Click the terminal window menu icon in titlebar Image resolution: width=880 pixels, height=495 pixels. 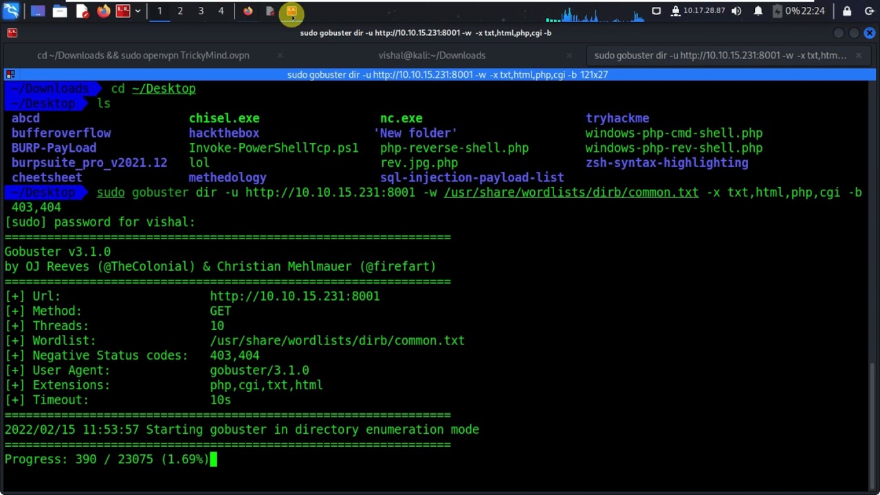(12, 32)
